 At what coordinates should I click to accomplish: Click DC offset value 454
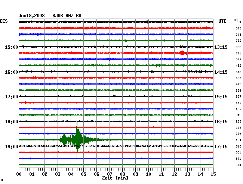239,140
